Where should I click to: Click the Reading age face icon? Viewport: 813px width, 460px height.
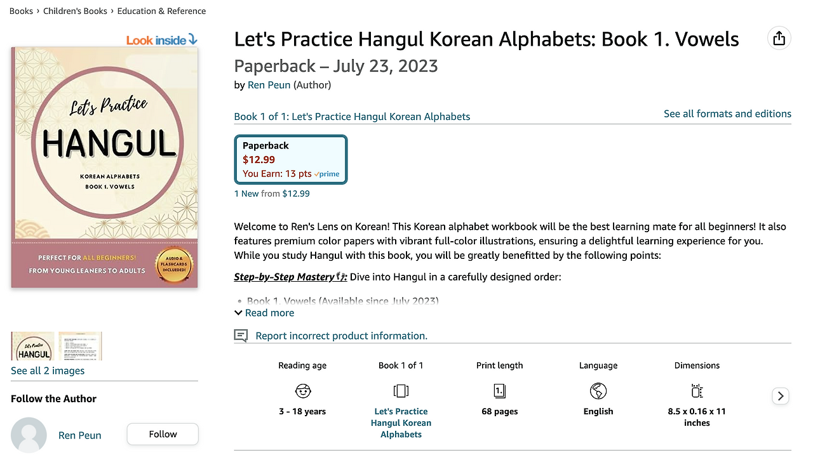coord(303,390)
